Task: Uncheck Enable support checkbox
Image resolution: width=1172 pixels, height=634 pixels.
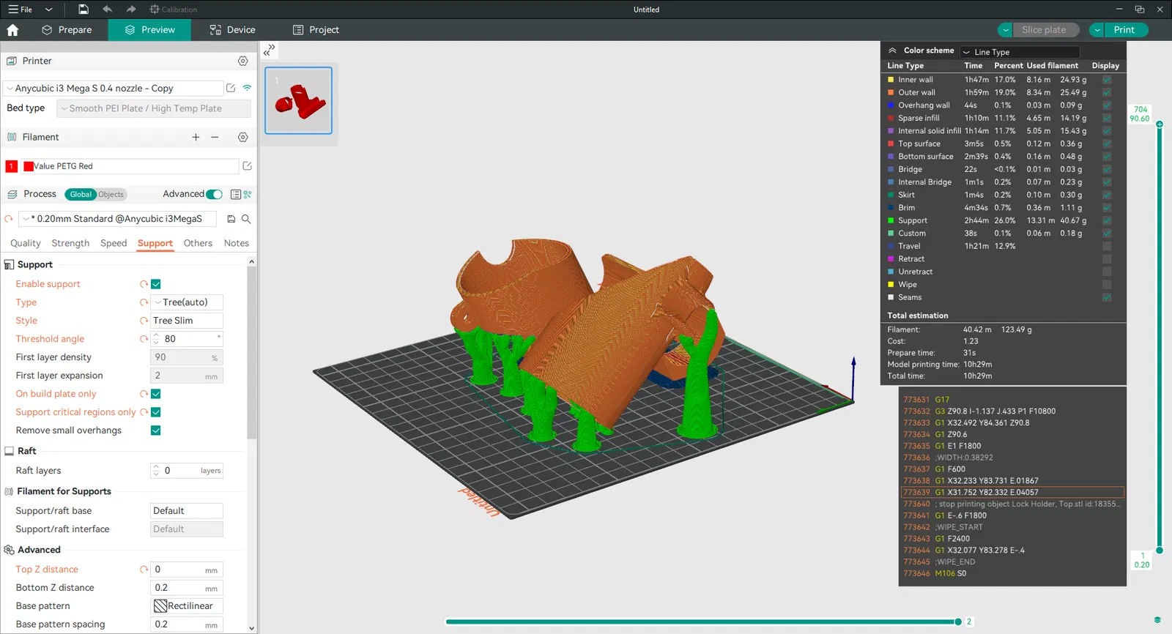Action: pyautogui.click(x=156, y=284)
